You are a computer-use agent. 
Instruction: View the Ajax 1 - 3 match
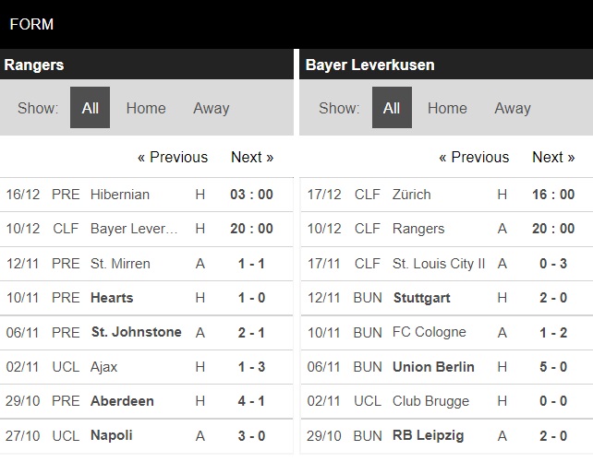(x=146, y=367)
